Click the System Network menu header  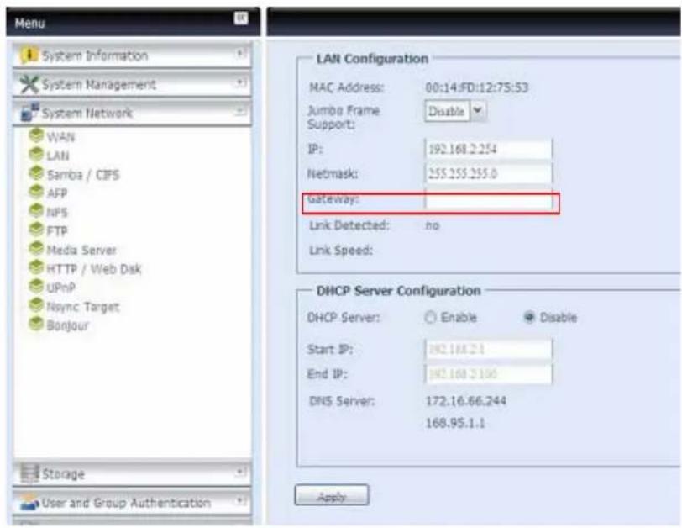pyautogui.click(x=132, y=114)
